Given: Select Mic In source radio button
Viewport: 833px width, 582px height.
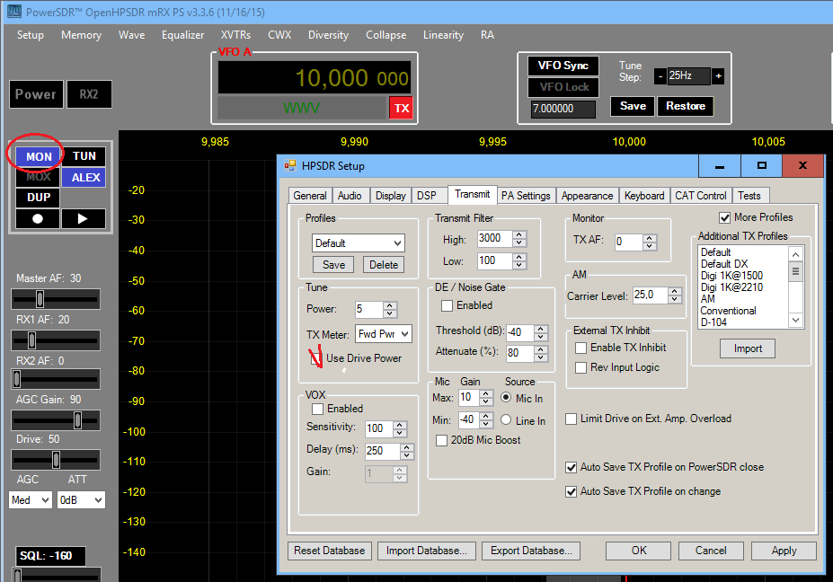Looking at the screenshot, I should pyautogui.click(x=506, y=398).
